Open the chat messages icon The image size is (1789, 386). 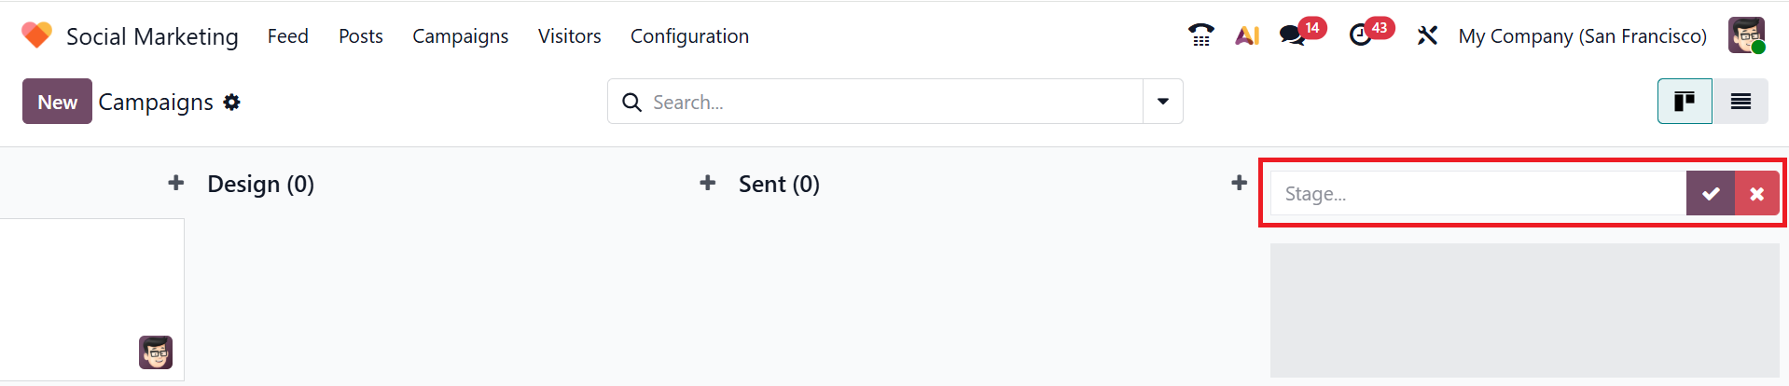click(x=1292, y=35)
